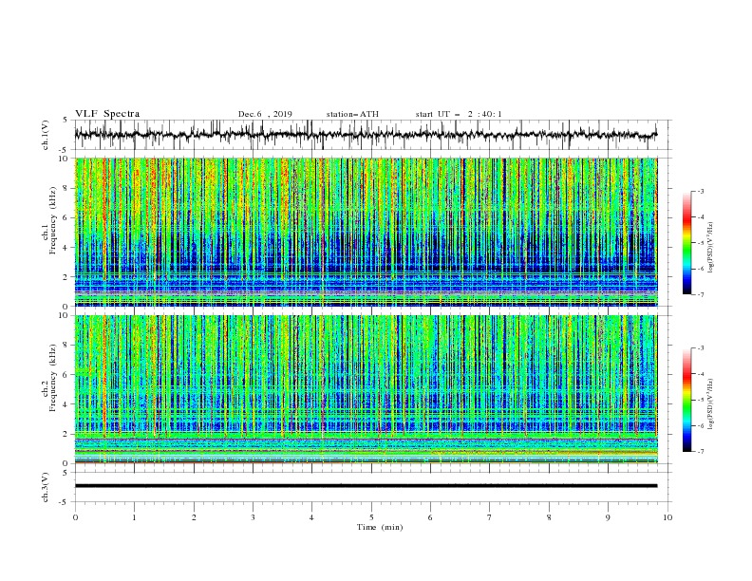Click the ch.2 spectrogram panel
Image resolution: width=752 pixels, height=581 pixels.
(x=367, y=389)
